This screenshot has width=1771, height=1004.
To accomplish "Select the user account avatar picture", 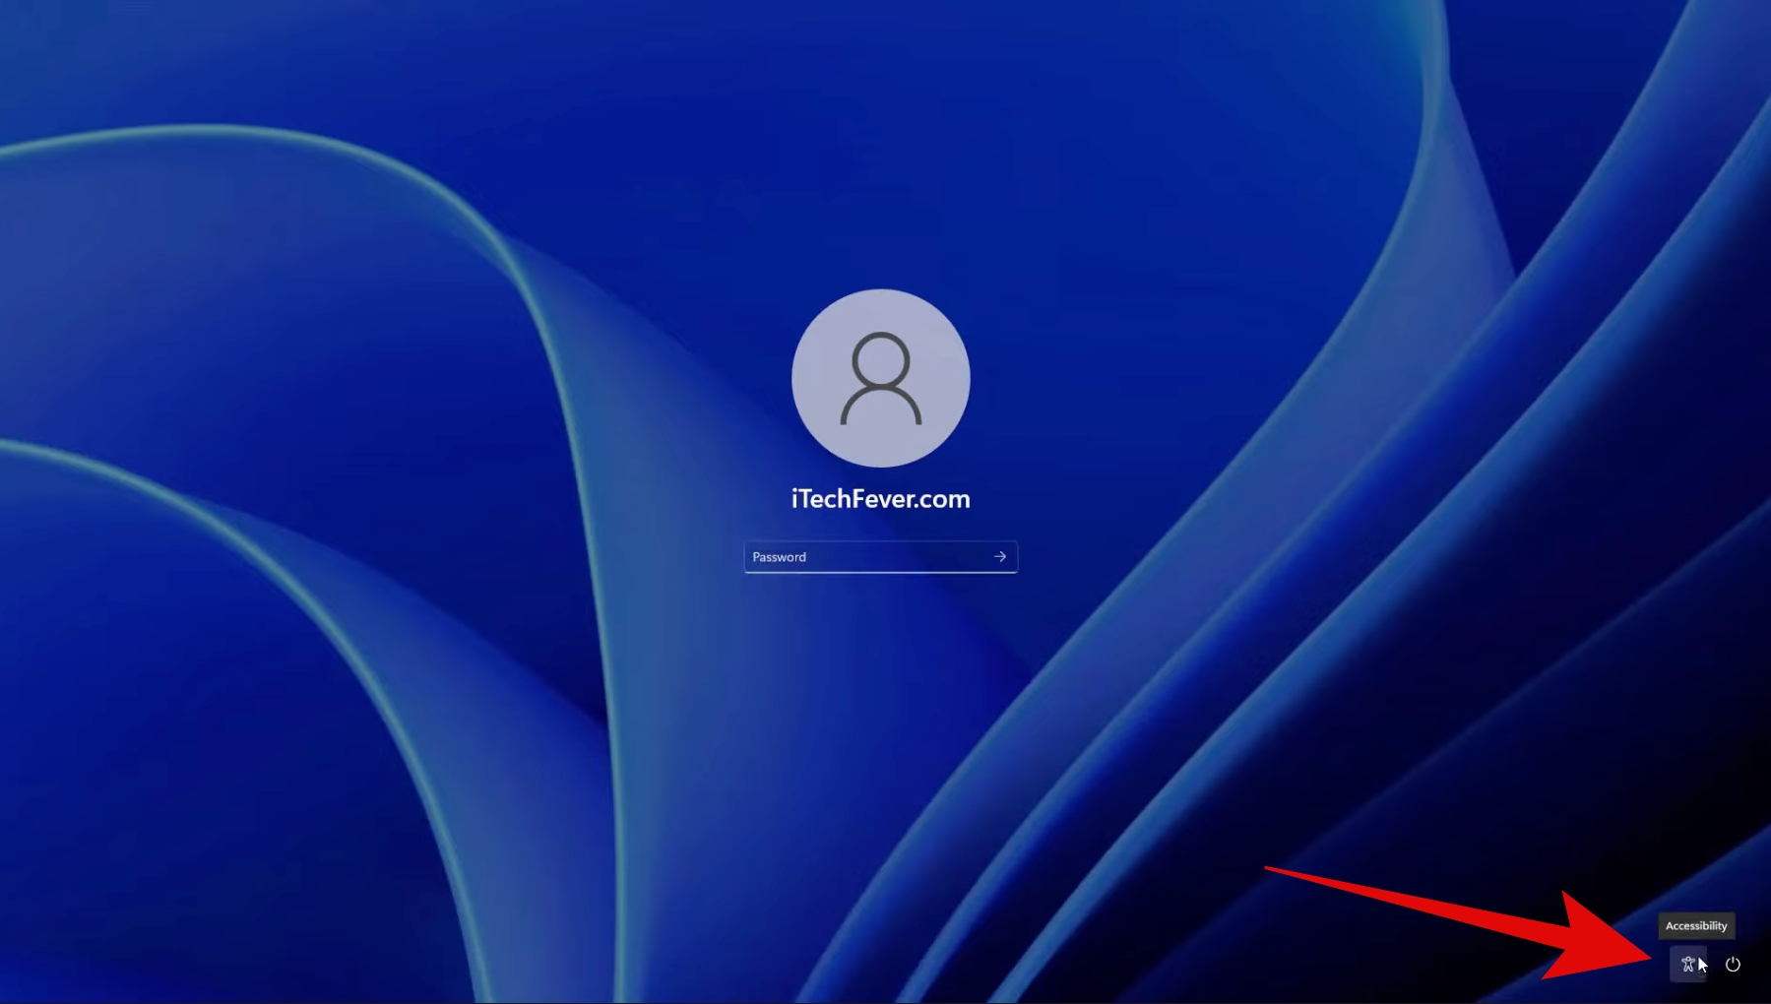I will 881,378.
